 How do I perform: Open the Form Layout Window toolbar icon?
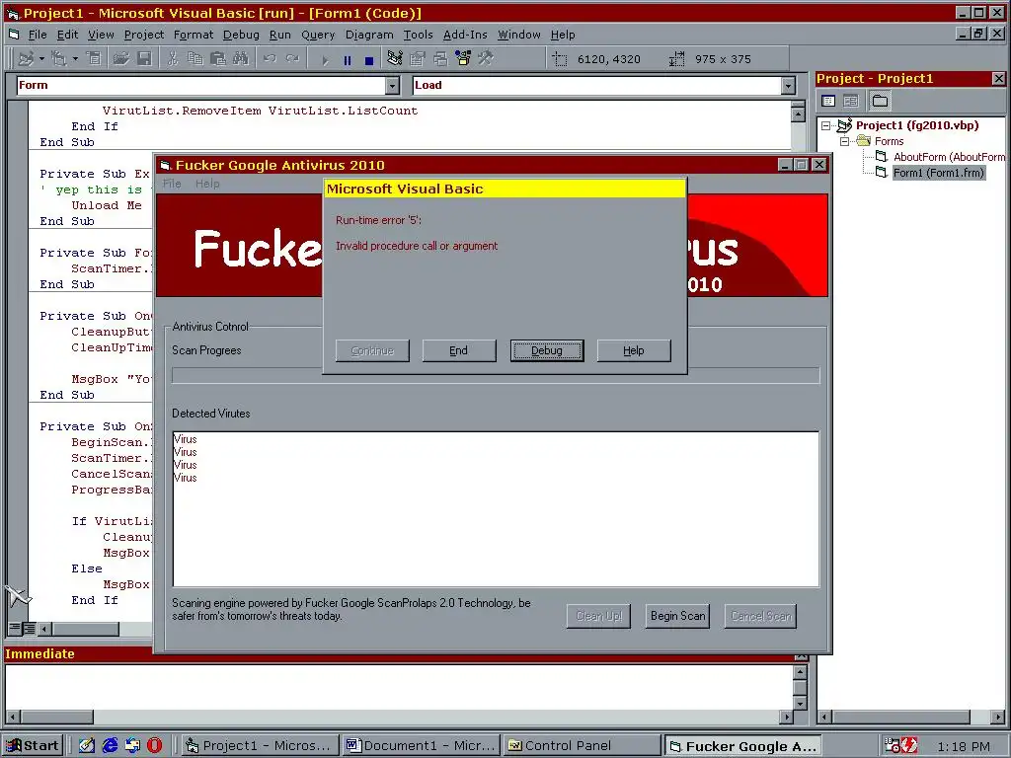440,59
